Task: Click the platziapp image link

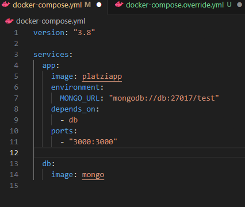Action: (x=102, y=76)
